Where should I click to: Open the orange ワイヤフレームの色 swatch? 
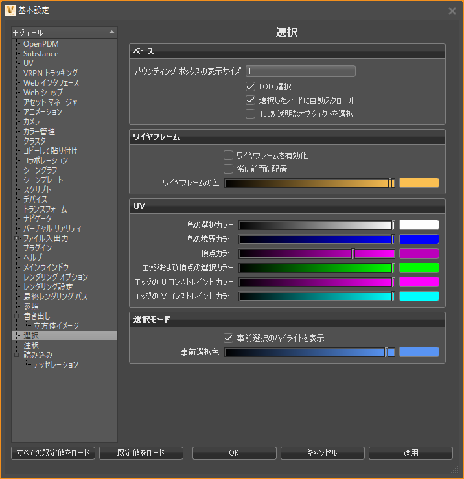coord(419,183)
